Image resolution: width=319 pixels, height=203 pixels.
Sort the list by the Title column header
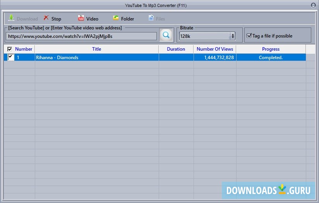click(97, 49)
